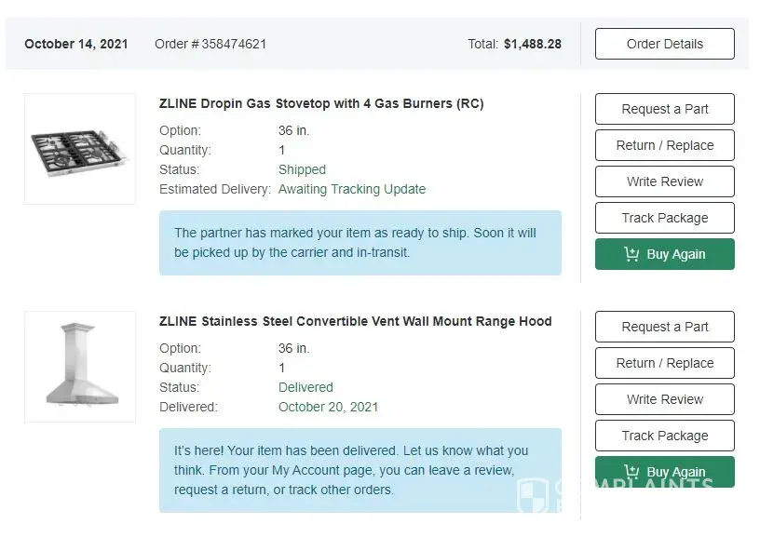Click the order number 358474621

click(234, 44)
